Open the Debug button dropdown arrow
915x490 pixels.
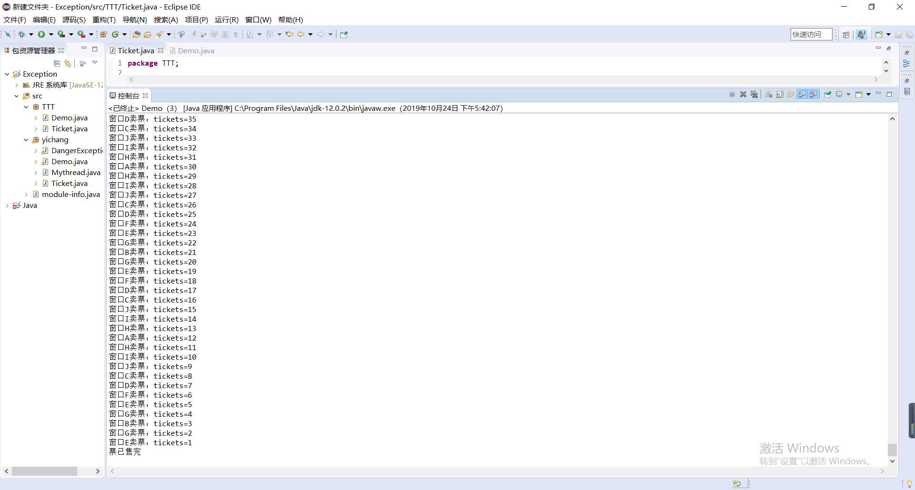tap(31, 34)
